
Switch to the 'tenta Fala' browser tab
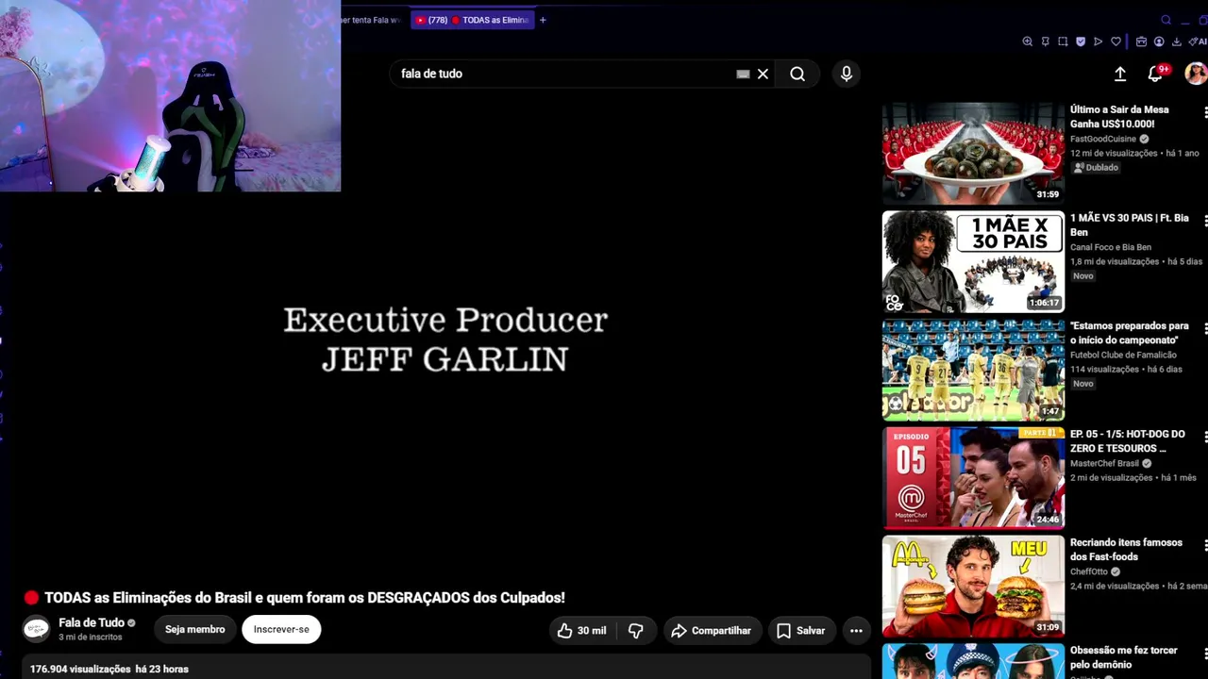(374, 20)
